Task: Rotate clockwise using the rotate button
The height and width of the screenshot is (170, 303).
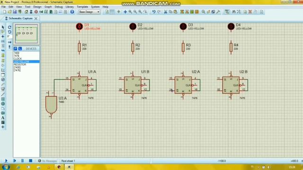Action: [x=9, y=27]
